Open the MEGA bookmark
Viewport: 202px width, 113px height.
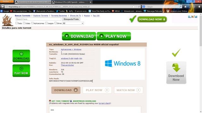pos(116,11)
